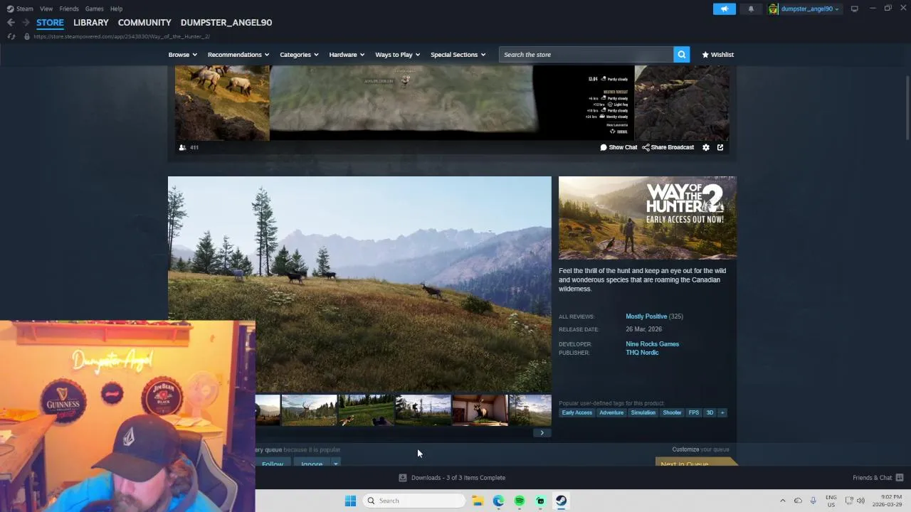Open broadcast settings gear icon
Viewport: 911px width, 512px height.
point(706,147)
